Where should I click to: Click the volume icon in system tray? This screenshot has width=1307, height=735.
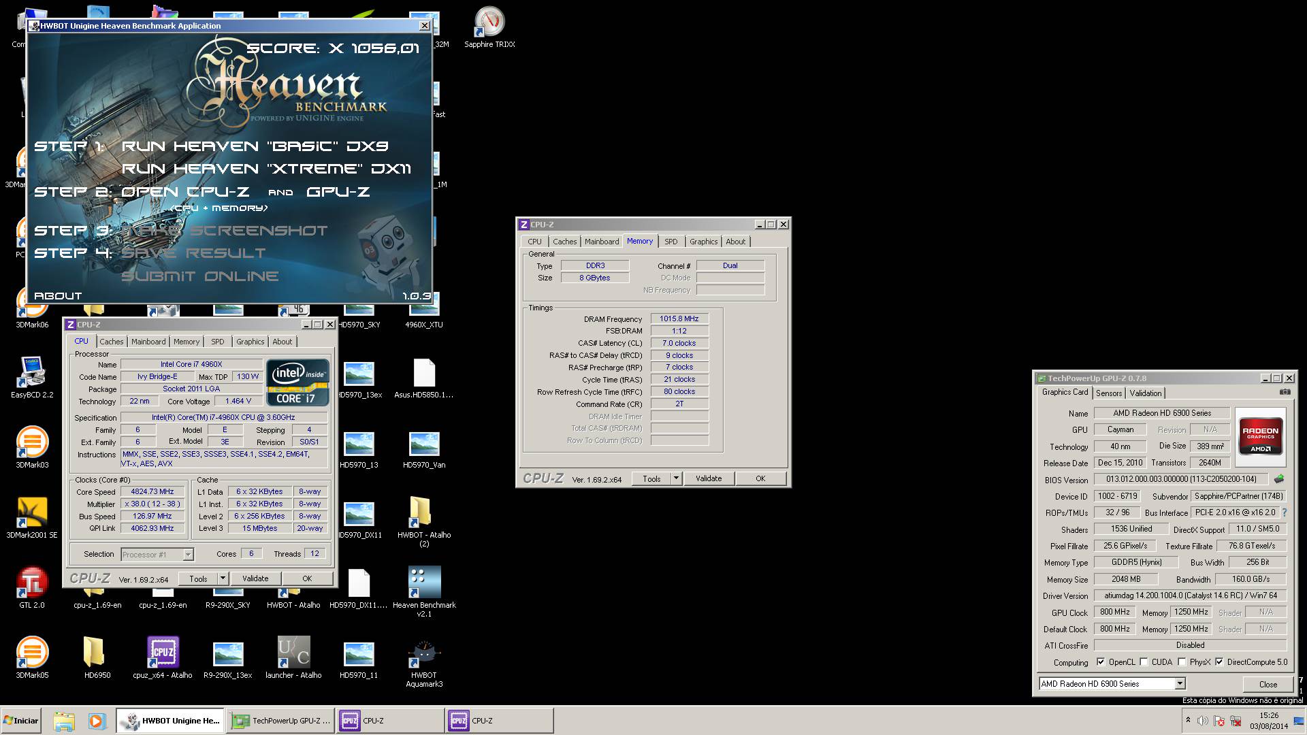coord(1203,721)
